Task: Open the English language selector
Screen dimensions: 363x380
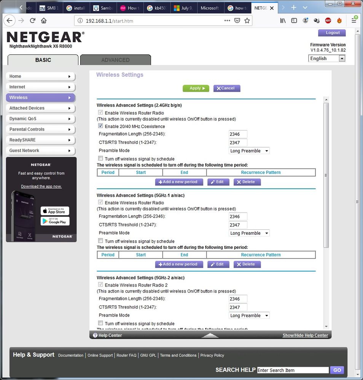Action: point(326,58)
